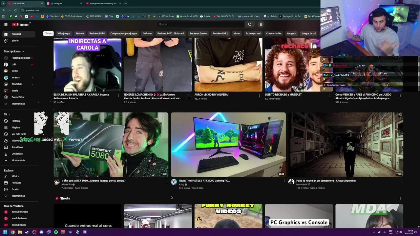Select Computadora para juegos chip
The image size is (420, 236).
(x=124, y=33)
